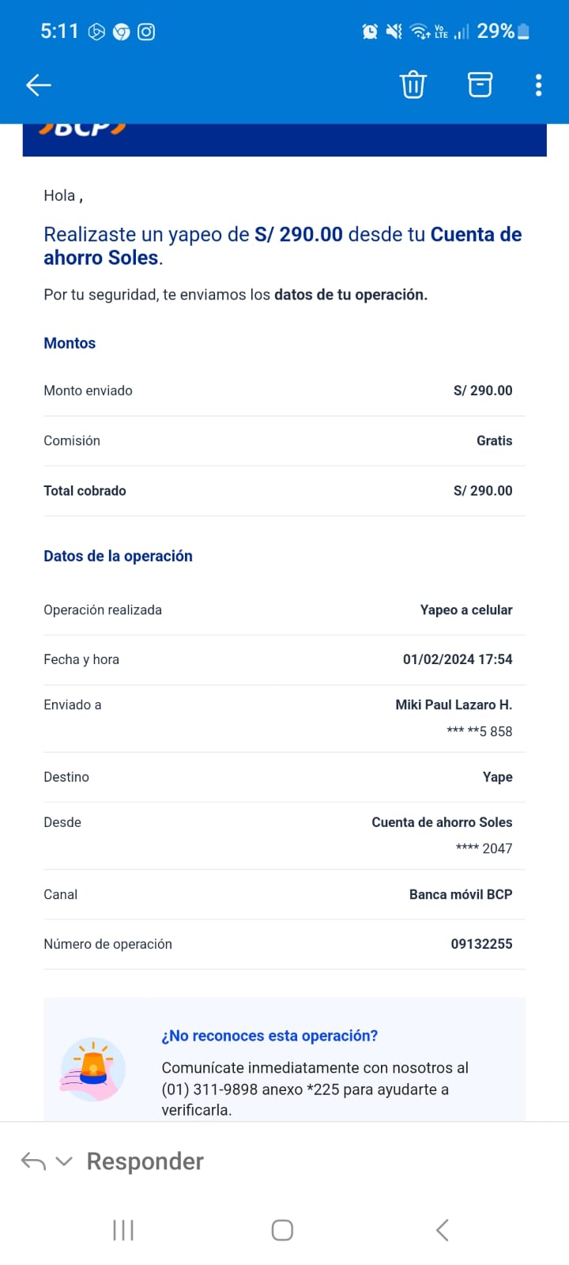The image size is (569, 1265).
Task: Open the three-dot overflow menu
Action: coord(538,85)
